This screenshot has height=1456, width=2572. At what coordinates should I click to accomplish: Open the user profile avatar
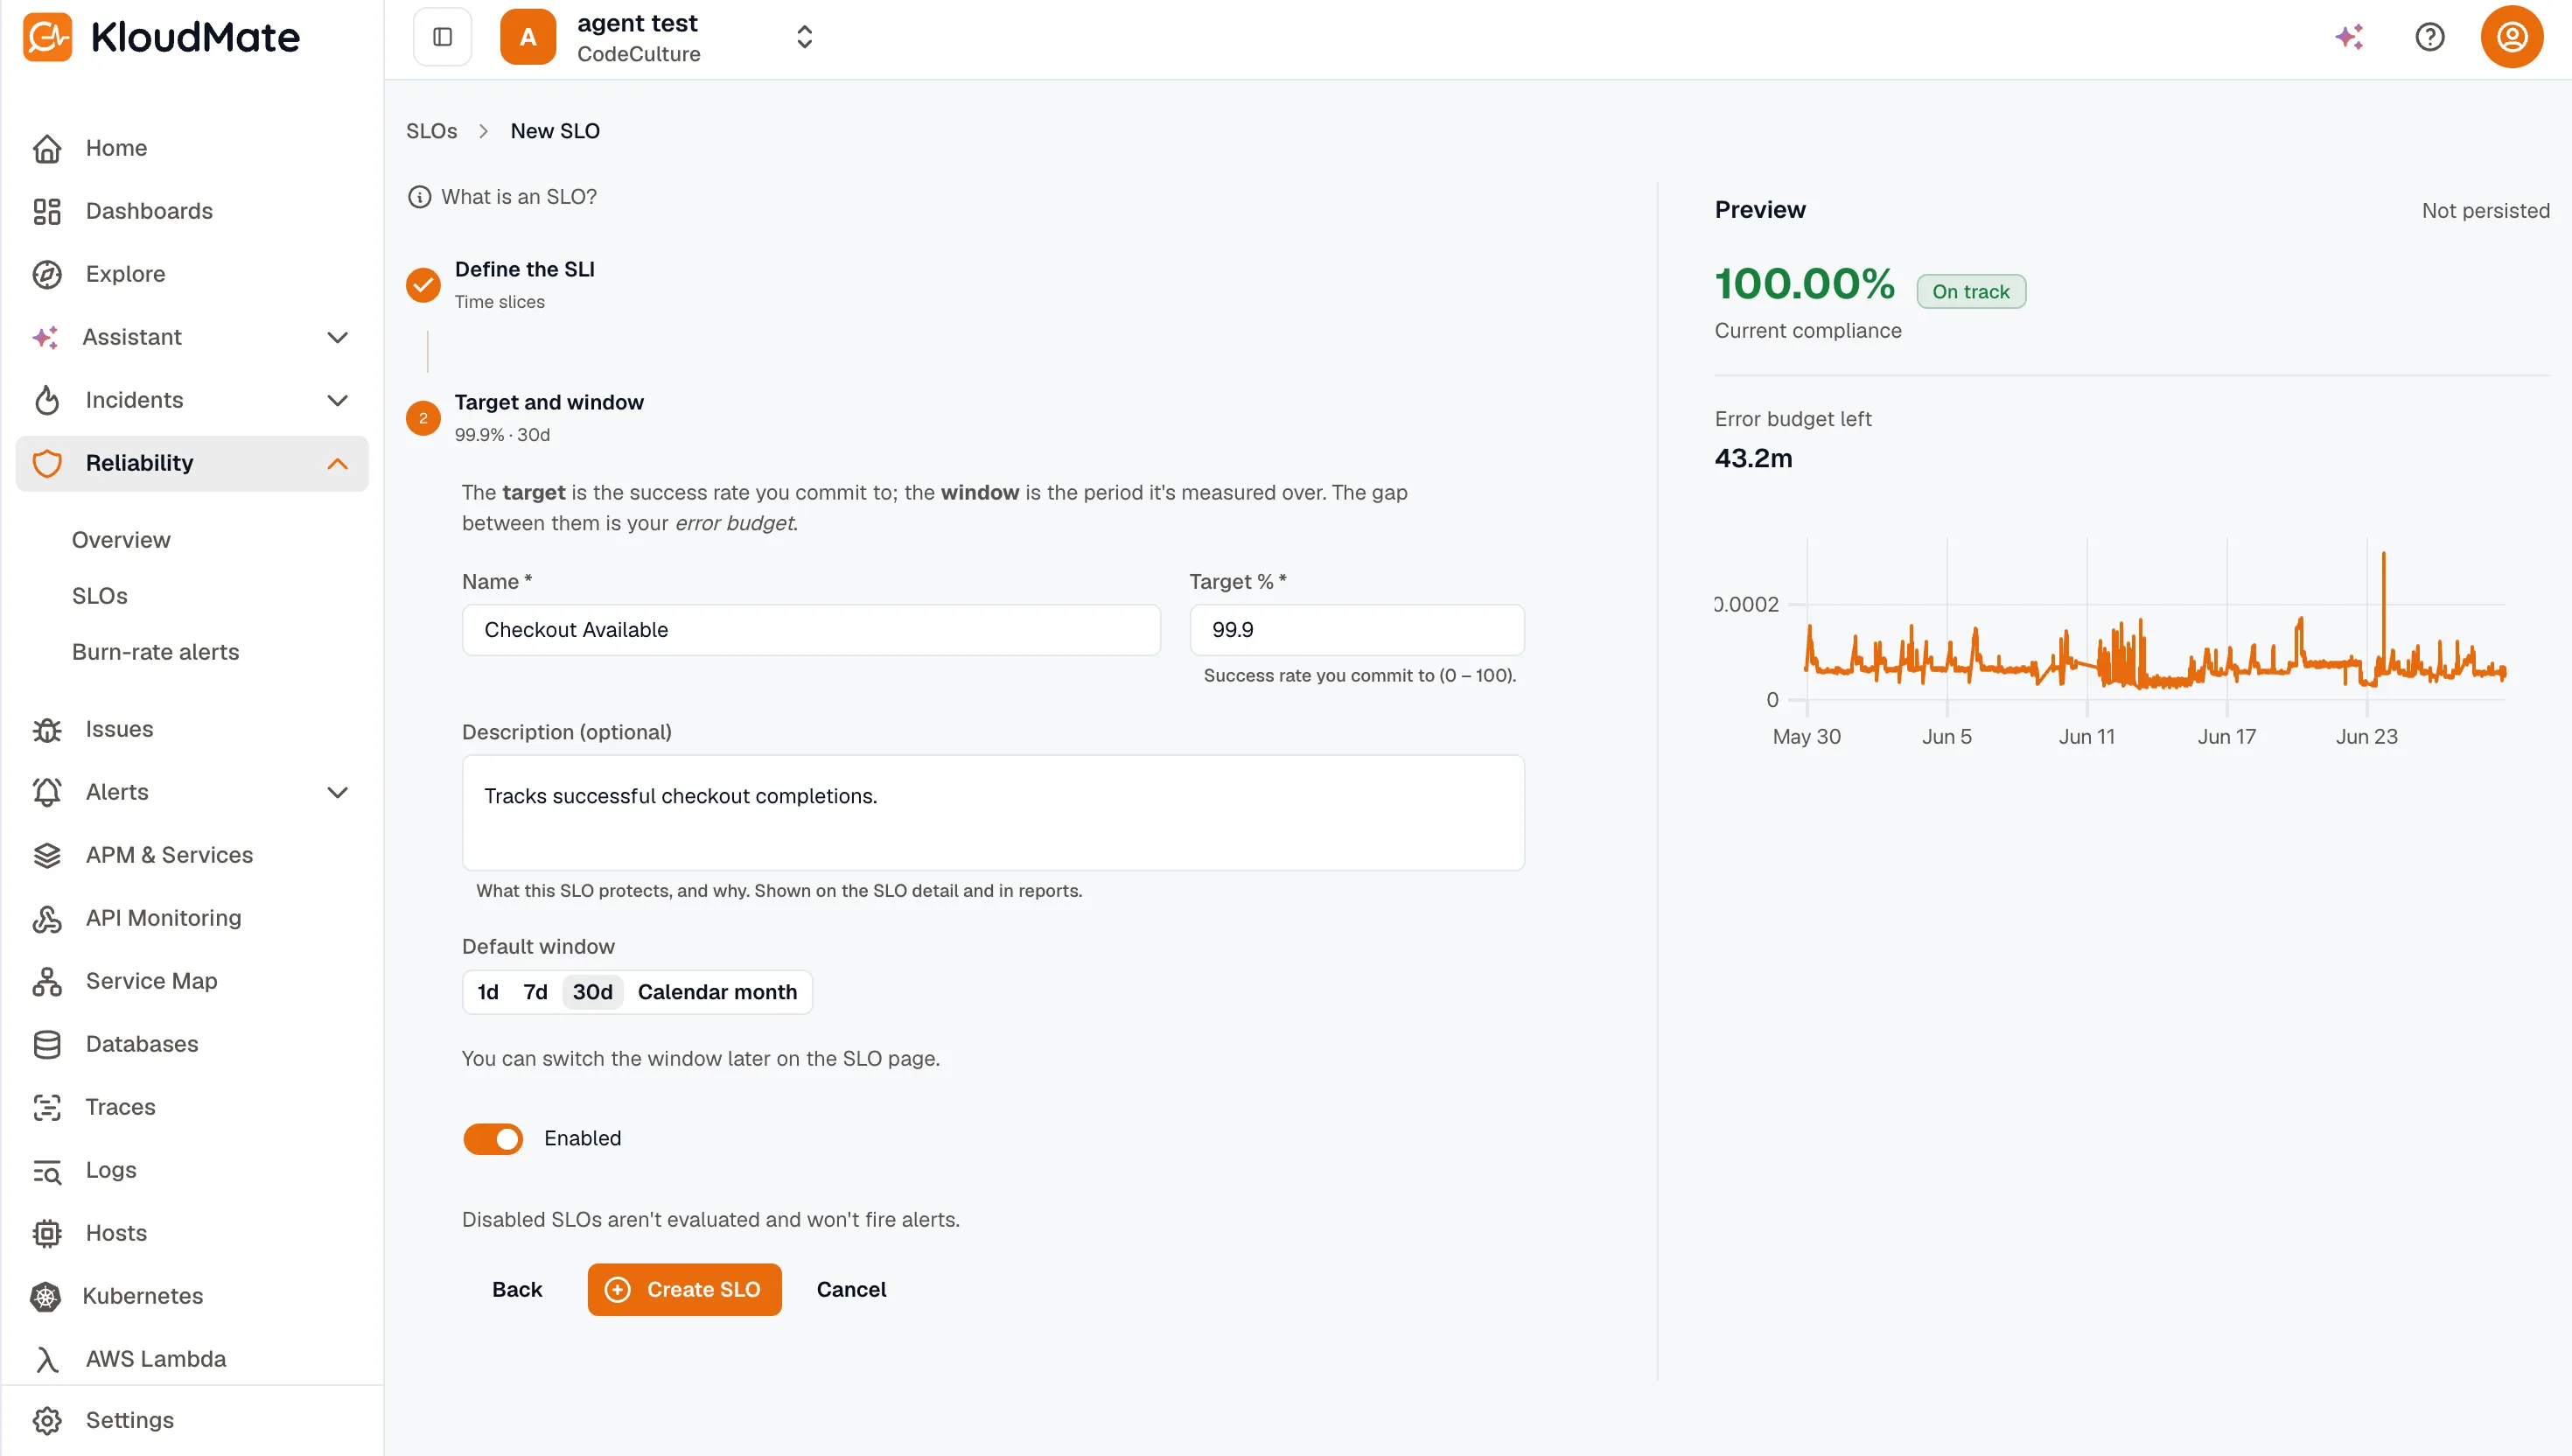point(2511,37)
